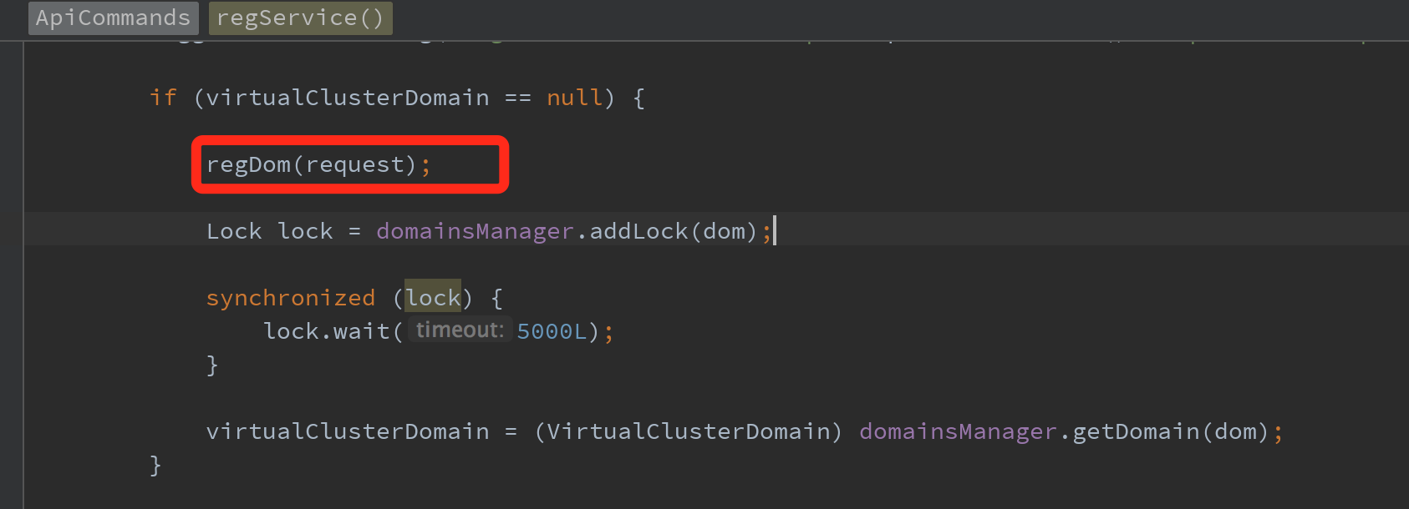The image size is (1409, 509).
Task: Click the virtualClusterDomain in the if condition
Action: (348, 98)
